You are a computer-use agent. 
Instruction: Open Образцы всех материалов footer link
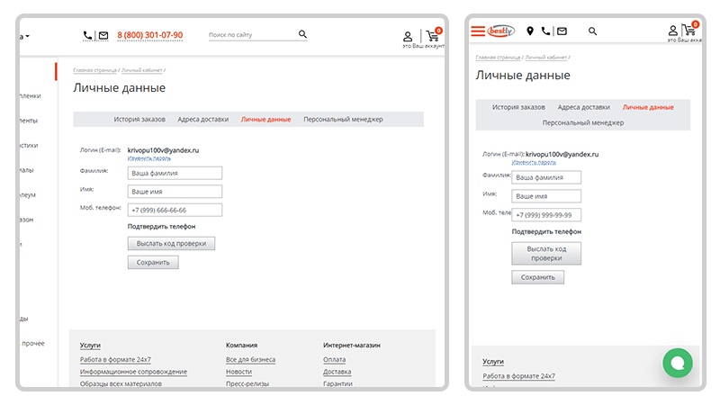pos(121,383)
